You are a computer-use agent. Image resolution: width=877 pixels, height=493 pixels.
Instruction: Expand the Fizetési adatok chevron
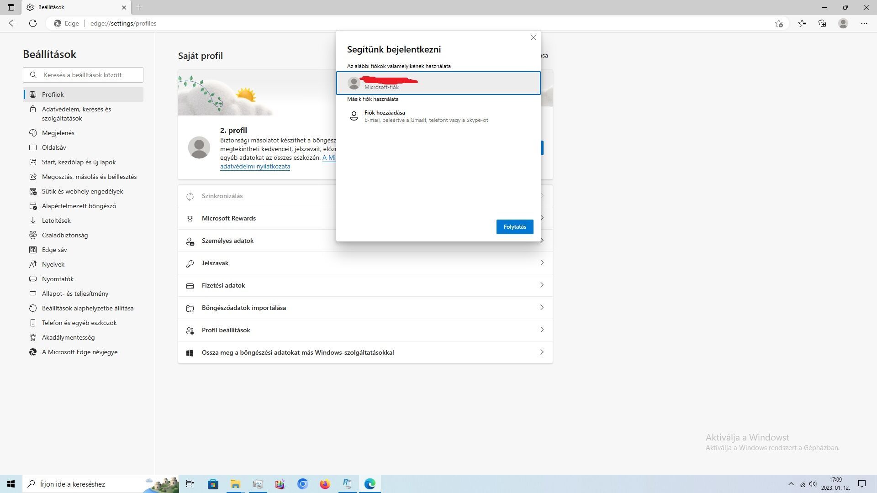[x=542, y=285]
